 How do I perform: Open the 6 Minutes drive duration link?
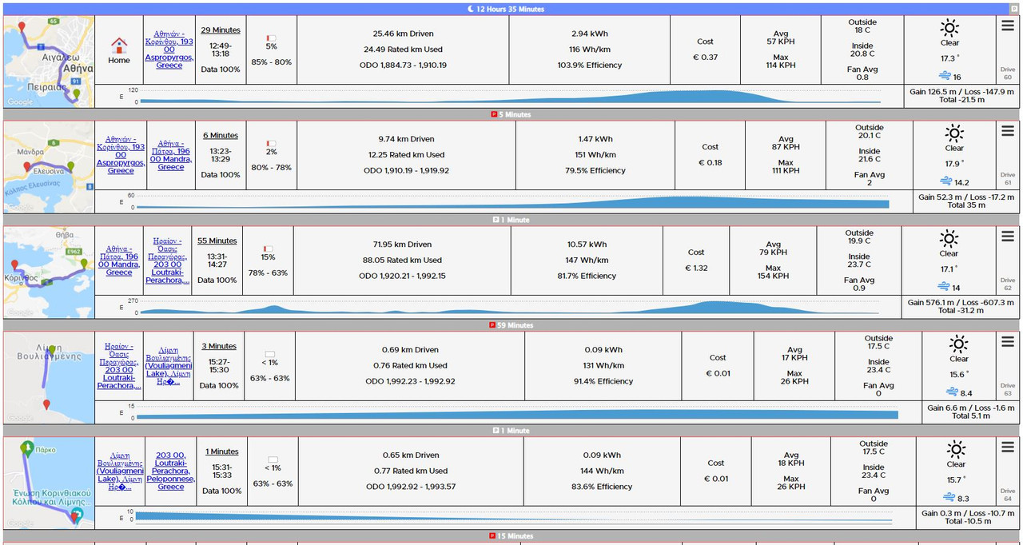pos(221,136)
